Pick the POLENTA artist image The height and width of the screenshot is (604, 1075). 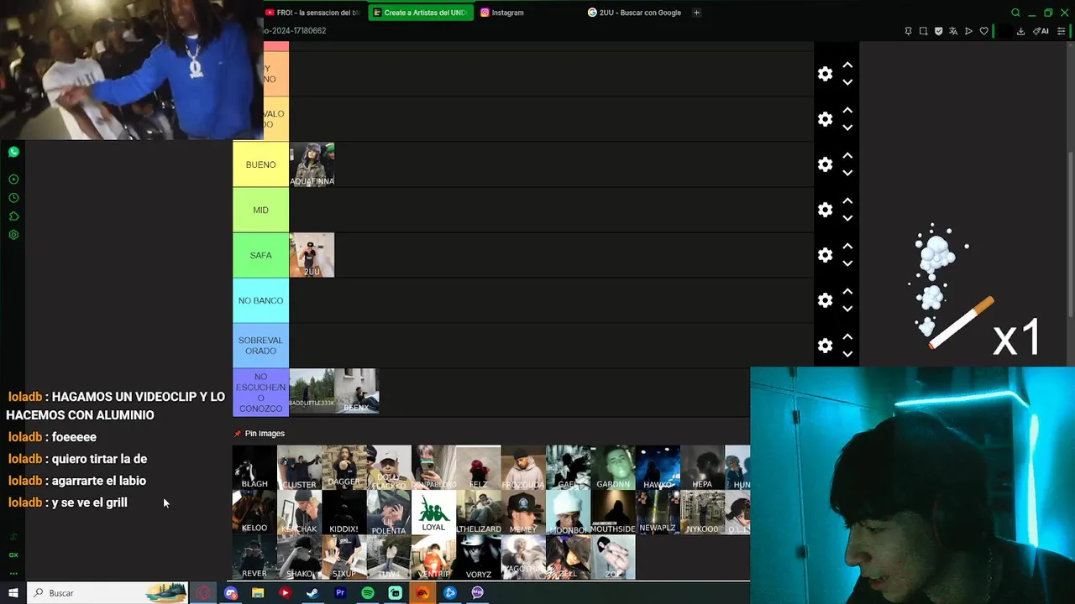(389, 512)
